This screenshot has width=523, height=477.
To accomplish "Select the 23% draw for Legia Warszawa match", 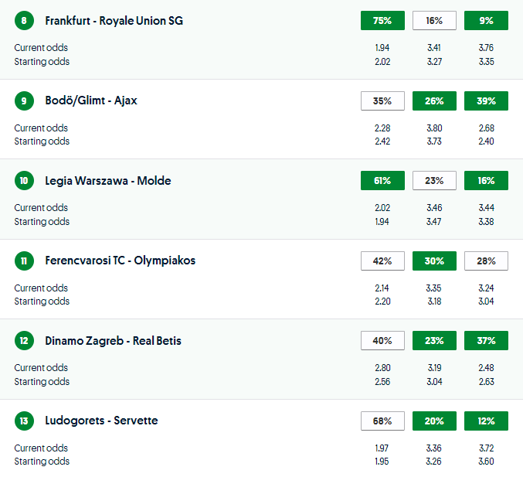I will [434, 181].
